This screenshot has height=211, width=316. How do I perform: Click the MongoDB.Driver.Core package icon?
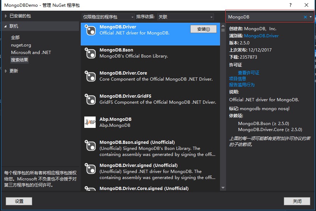click(x=90, y=76)
